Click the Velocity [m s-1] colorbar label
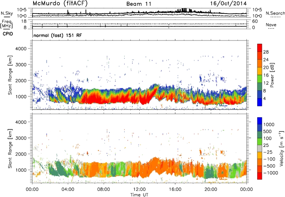285x197 pixels. coord(282,148)
